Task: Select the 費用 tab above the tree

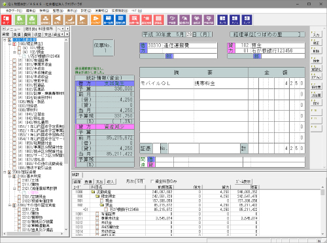Action: [x=27, y=35]
